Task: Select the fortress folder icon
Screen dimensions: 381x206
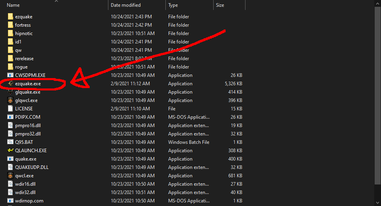Action: click(10, 25)
